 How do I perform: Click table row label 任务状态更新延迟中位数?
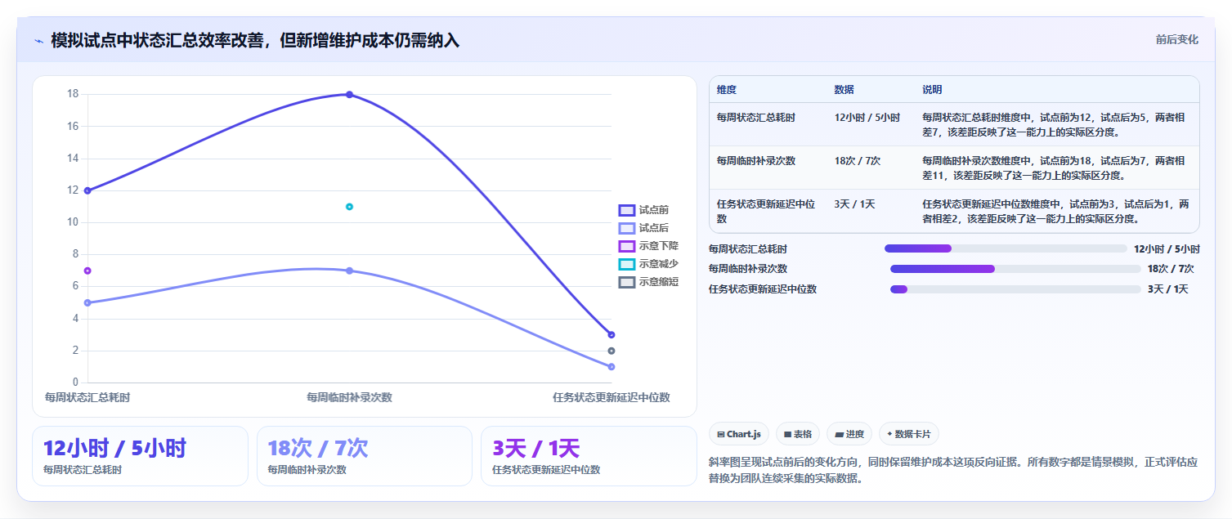tap(766, 212)
